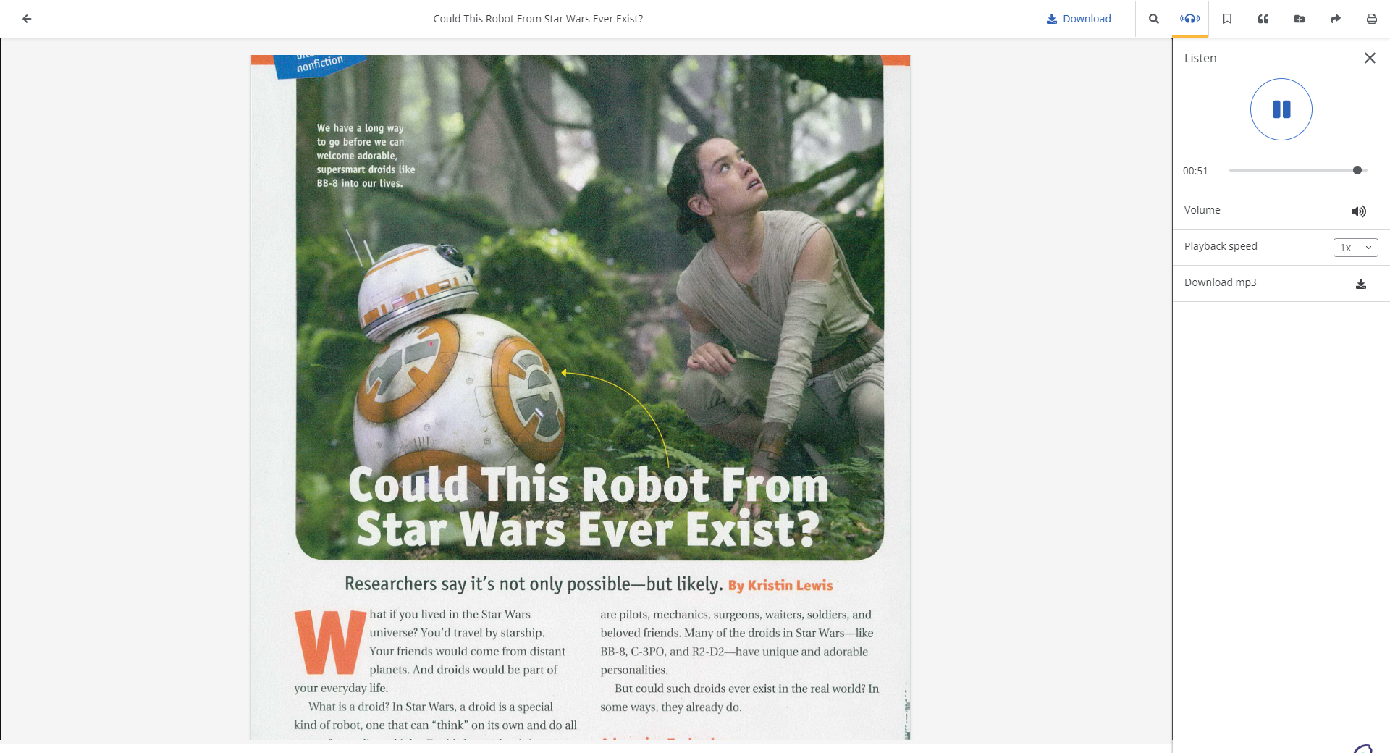
Task: Click the 'Listen' panel heading
Action: point(1200,58)
